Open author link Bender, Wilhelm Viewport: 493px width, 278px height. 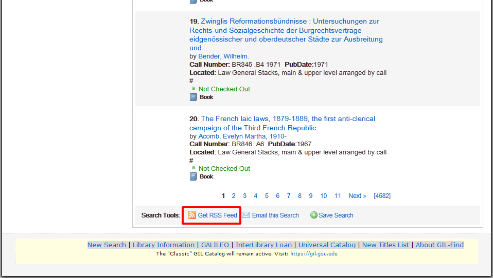pyautogui.click(x=223, y=56)
